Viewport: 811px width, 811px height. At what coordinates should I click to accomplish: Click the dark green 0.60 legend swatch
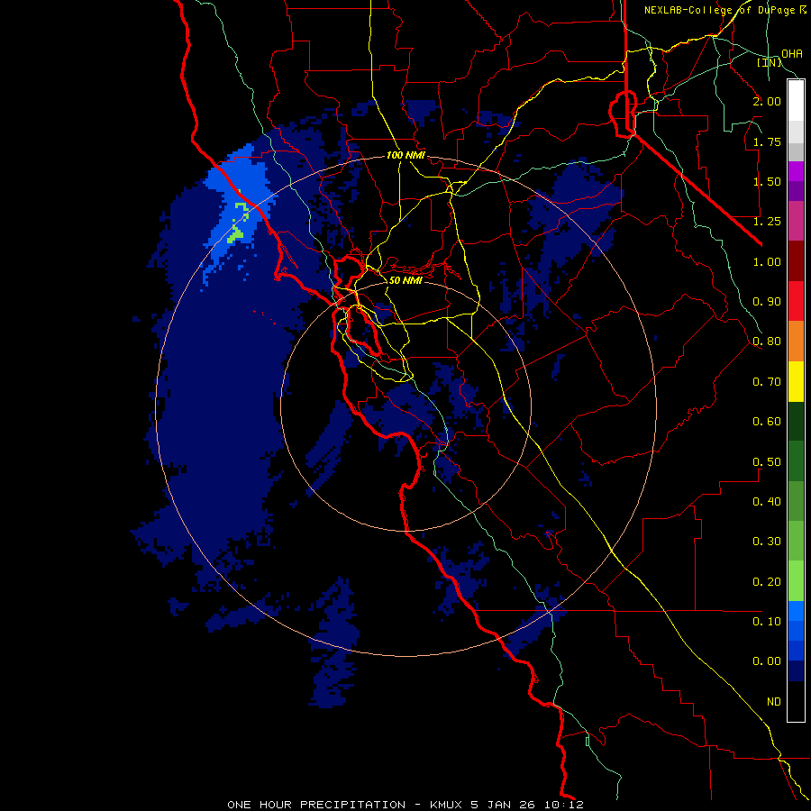[x=796, y=421]
